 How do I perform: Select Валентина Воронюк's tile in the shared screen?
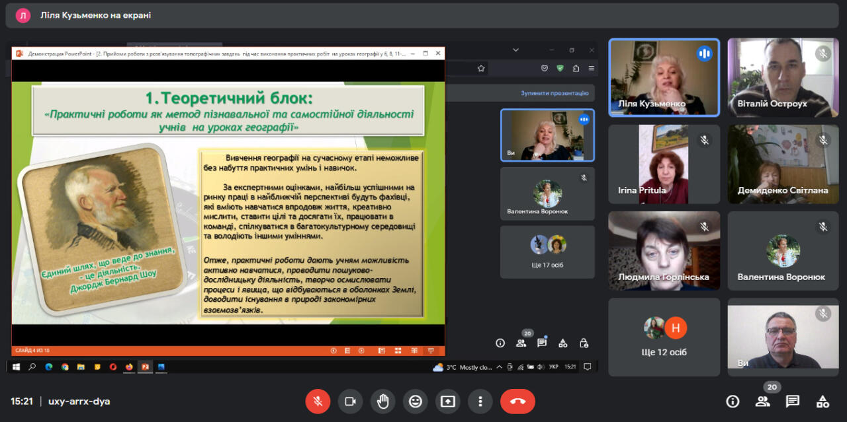pos(547,193)
